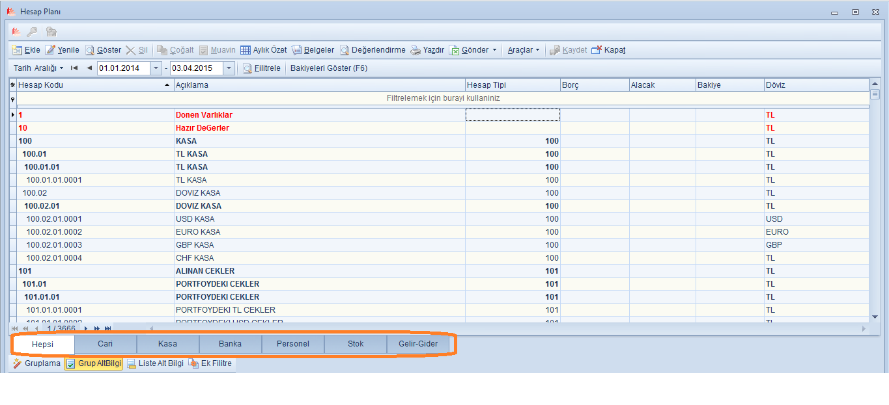889x405 pixels.
Task: Click the building icon in top toolbar
Action: [x=51, y=31]
